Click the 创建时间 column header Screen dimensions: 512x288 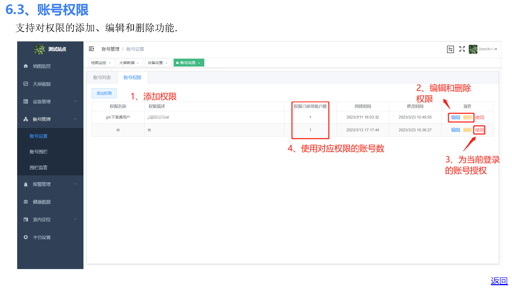pos(363,106)
